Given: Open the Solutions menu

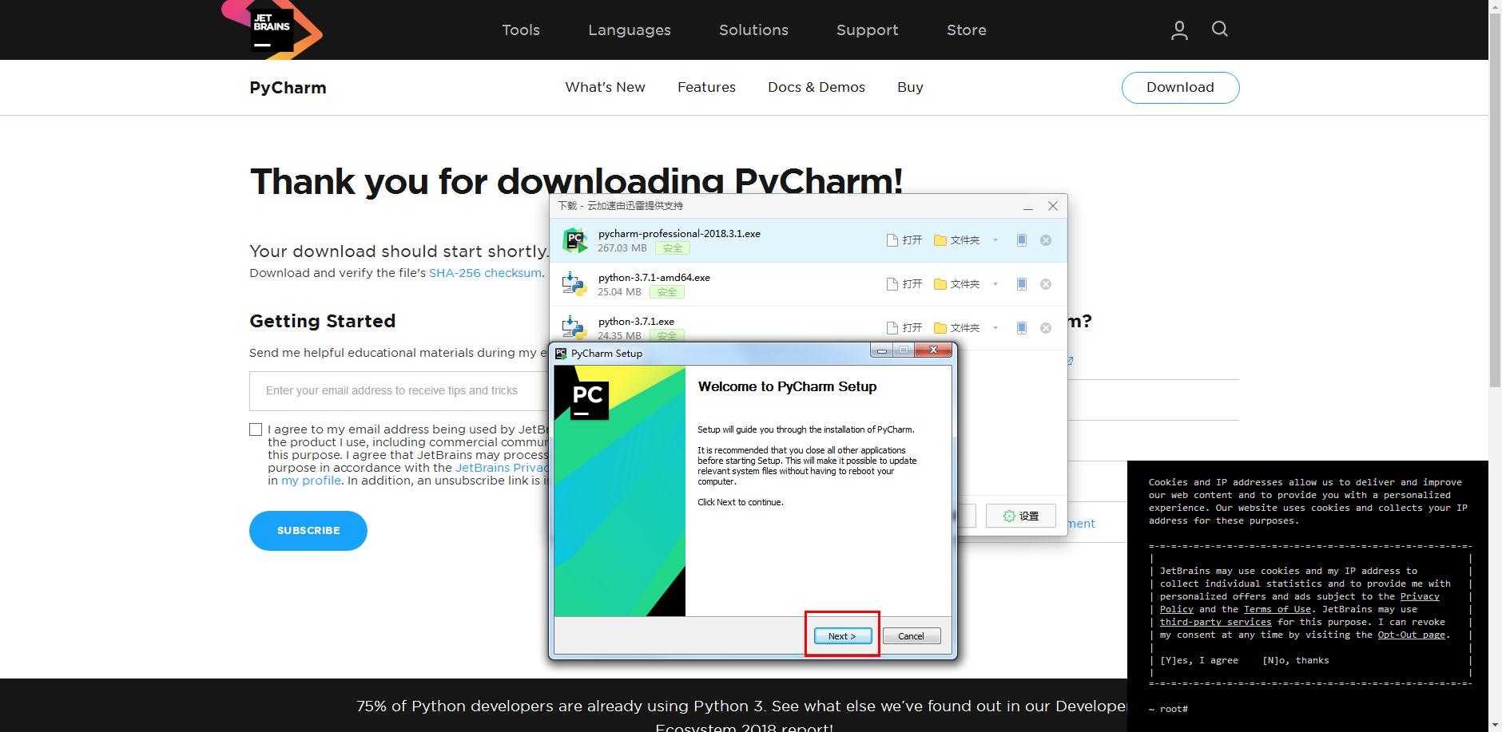Looking at the screenshot, I should tap(753, 30).
